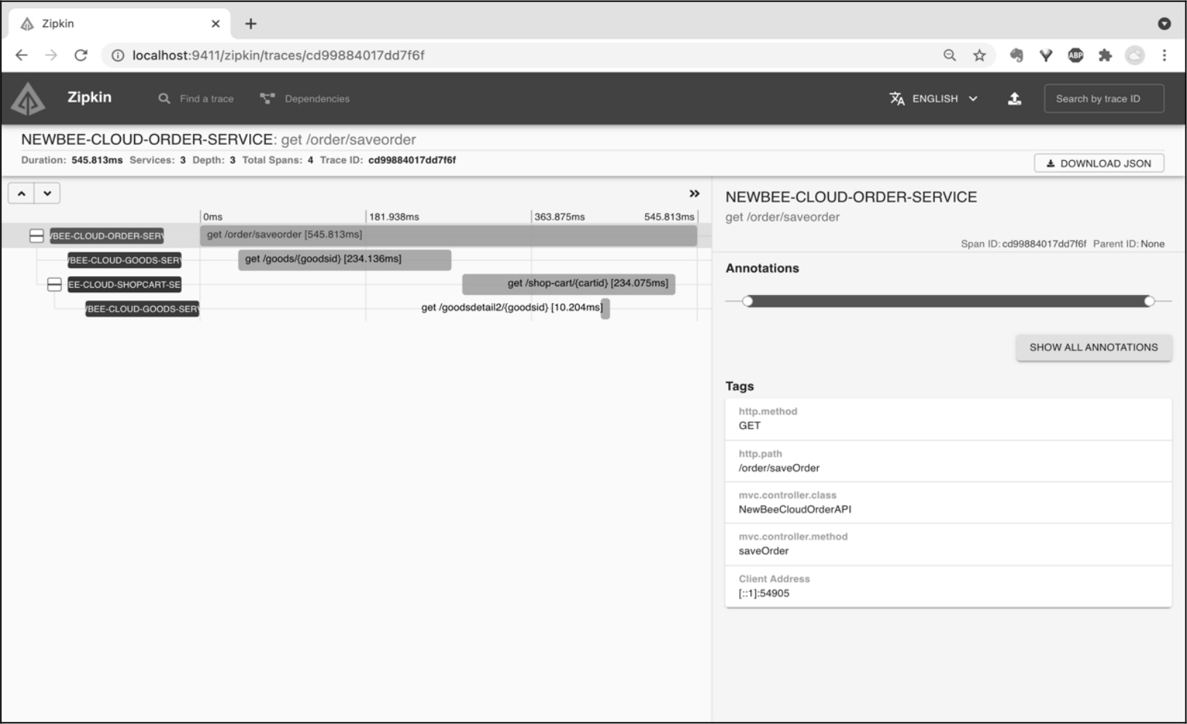Click the Zipkin logo icon
1187x724 pixels.
28,99
